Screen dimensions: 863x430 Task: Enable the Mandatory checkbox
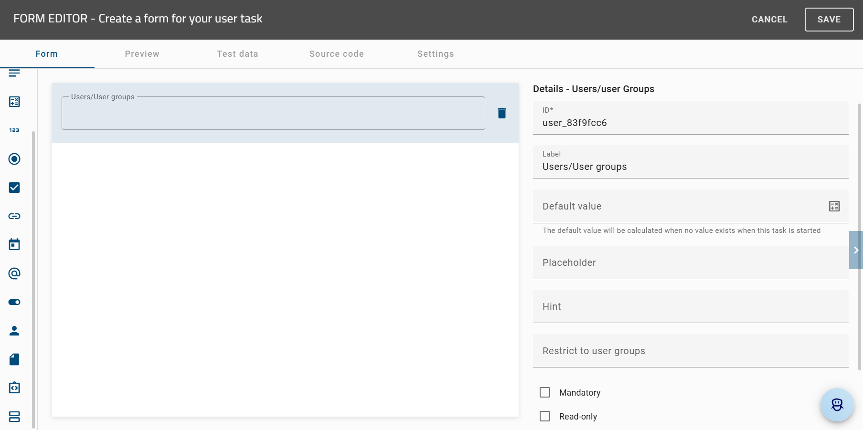[x=545, y=392]
